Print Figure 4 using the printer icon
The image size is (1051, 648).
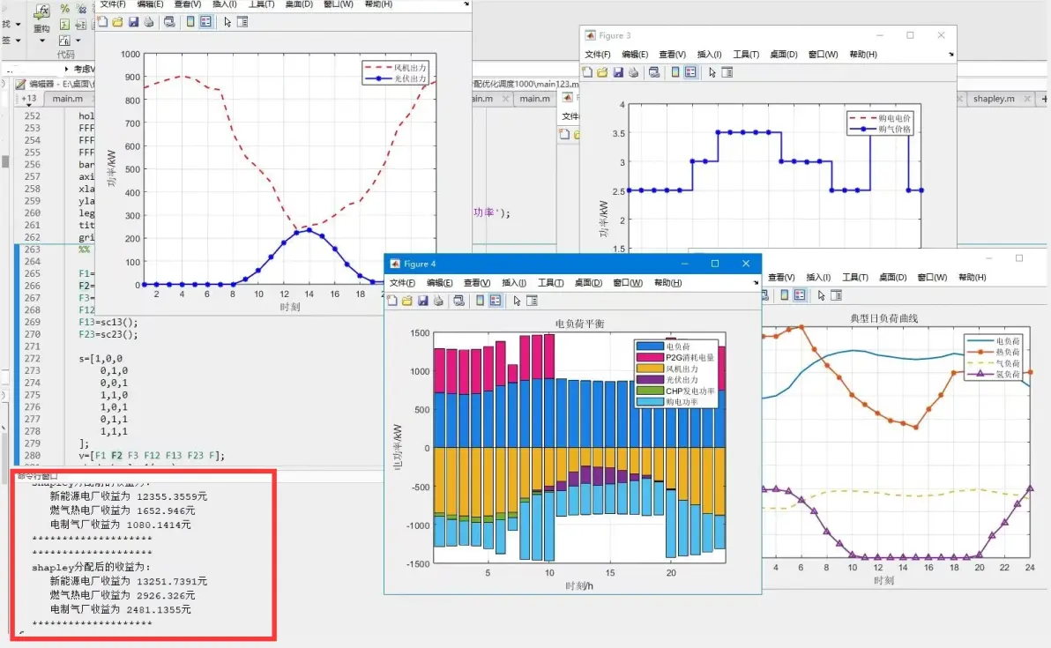tap(438, 301)
